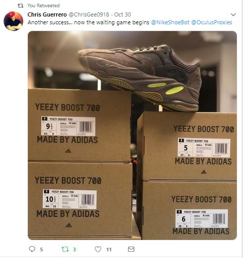Click the retweet count 3
Image resolution: width=243 pixels, height=258 pixels.
tap(74, 250)
